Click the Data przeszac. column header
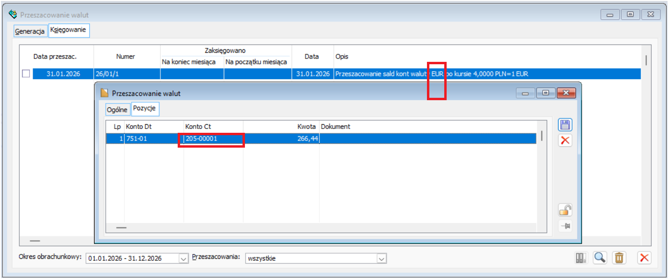The height and width of the screenshot is (279, 669). click(57, 57)
